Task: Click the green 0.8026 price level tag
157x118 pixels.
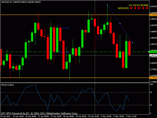Action: tap(153, 52)
